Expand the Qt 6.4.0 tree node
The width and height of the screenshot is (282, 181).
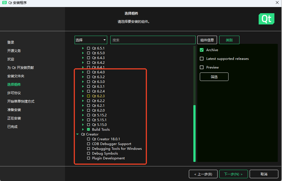coord(83,72)
